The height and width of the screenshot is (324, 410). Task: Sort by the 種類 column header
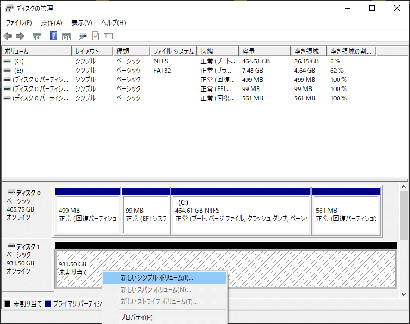pyautogui.click(x=132, y=51)
